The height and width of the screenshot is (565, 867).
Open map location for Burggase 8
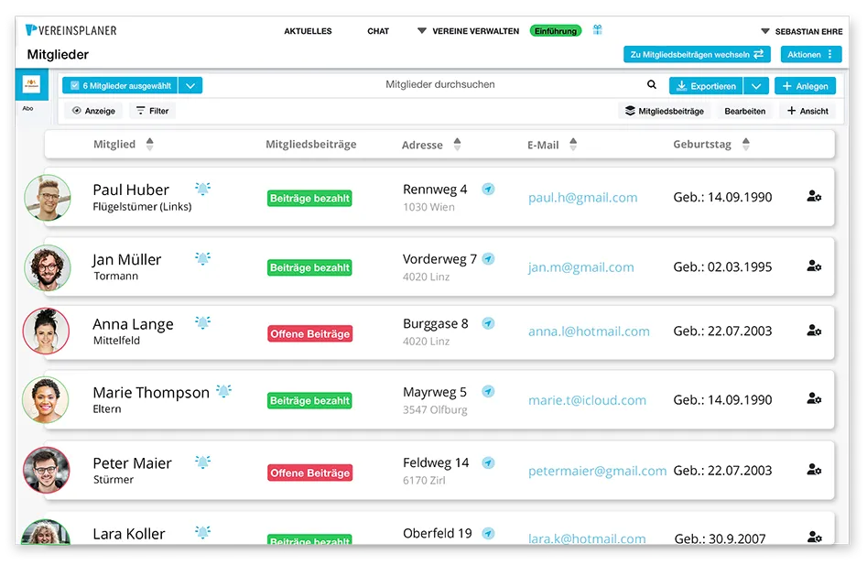point(488,323)
